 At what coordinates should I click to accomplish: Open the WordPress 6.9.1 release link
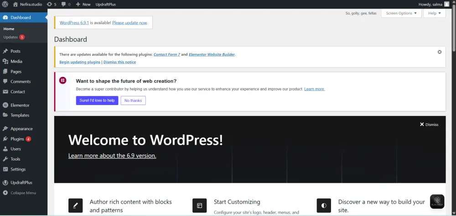[x=74, y=23]
